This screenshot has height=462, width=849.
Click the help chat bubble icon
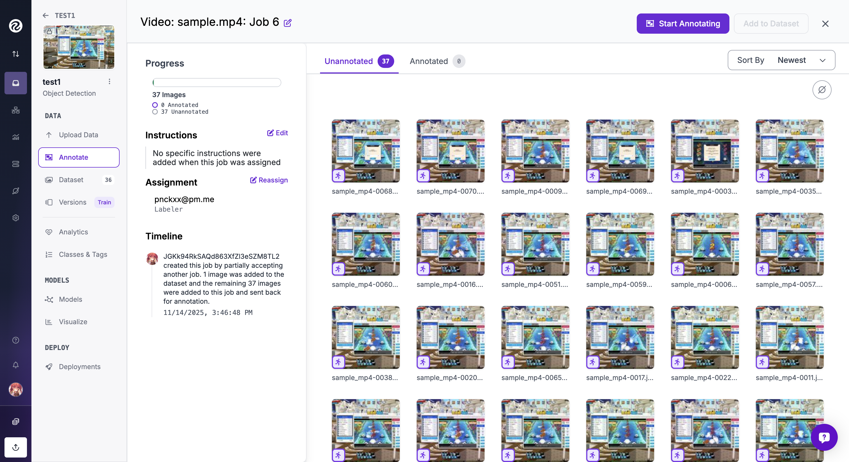pyautogui.click(x=824, y=437)
